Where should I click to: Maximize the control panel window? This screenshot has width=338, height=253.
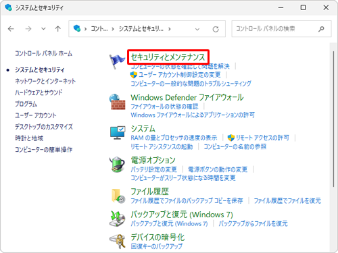pos(304,7)
